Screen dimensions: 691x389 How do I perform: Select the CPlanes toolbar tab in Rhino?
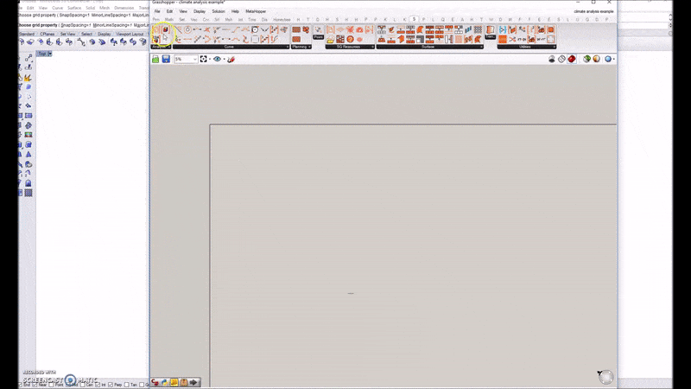coord(48,34)
